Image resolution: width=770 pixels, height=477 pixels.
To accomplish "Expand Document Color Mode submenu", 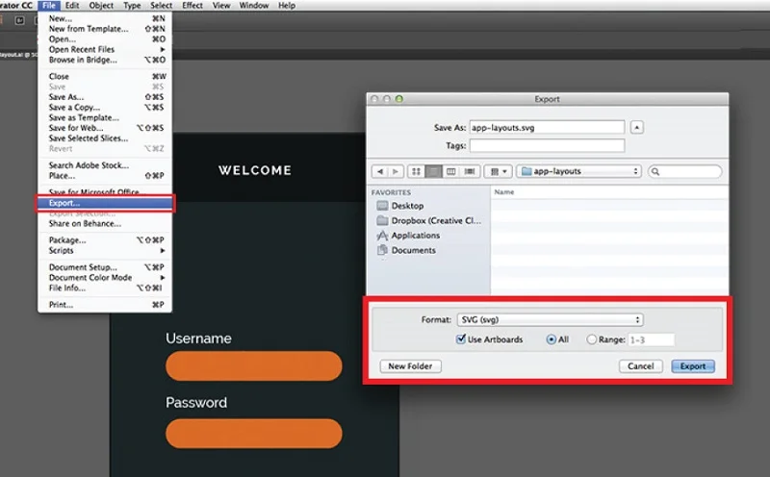I will [105, 278].
